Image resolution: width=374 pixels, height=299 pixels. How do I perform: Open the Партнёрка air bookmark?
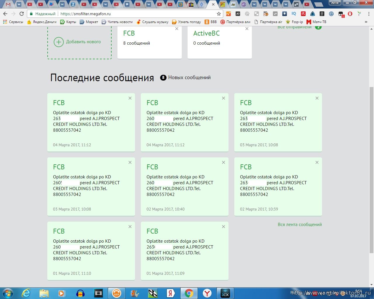[268, 22]
